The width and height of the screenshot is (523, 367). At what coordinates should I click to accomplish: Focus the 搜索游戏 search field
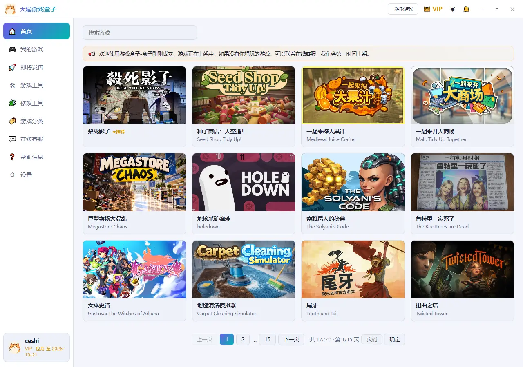(x=140, y=33)
